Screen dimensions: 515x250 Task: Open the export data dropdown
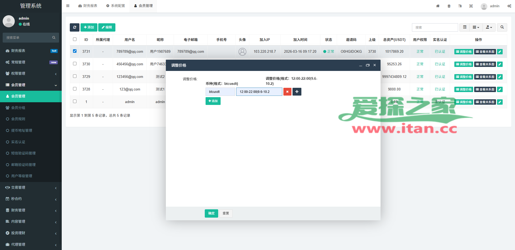(489, 27)
